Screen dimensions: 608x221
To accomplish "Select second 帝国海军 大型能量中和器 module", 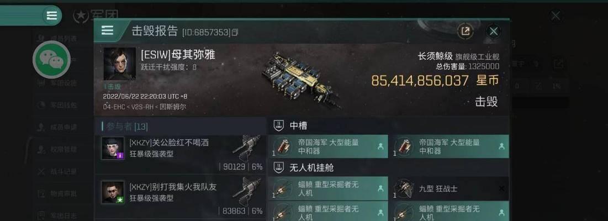I will (450, 146).
